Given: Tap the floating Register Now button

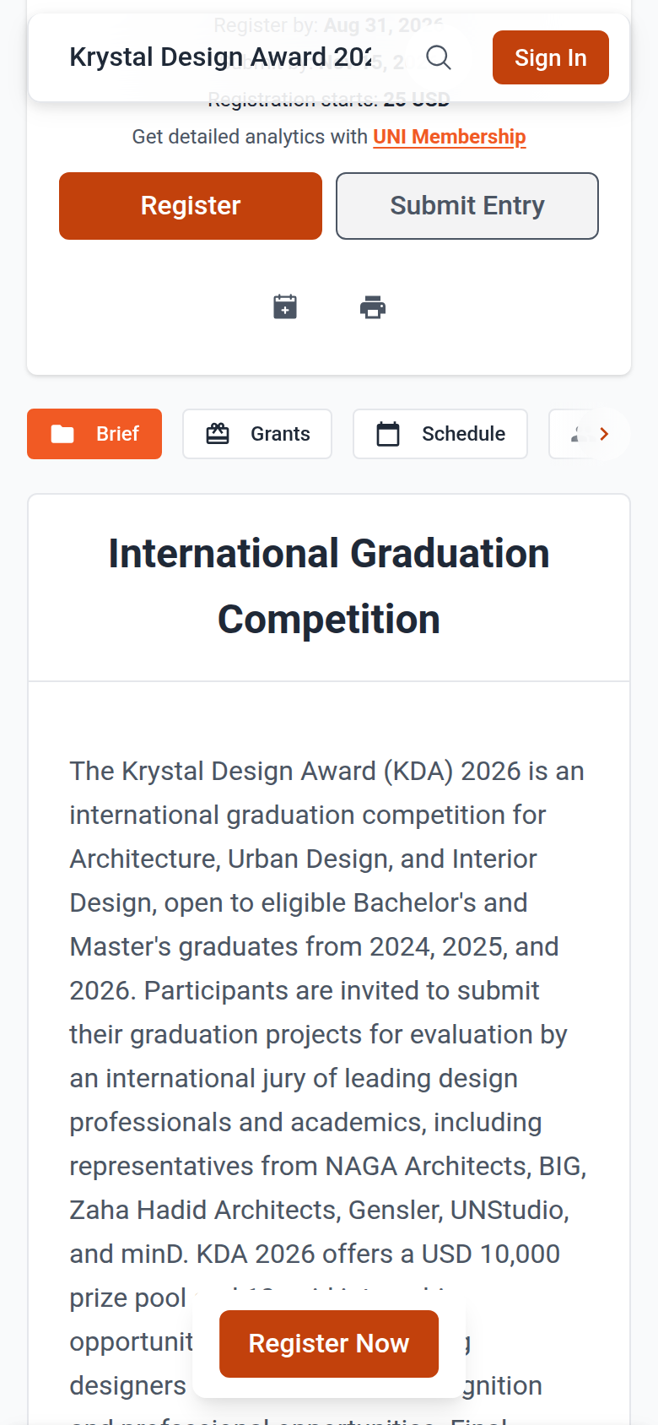Looking at the screenshot, I should click(x=329, y=1344).
